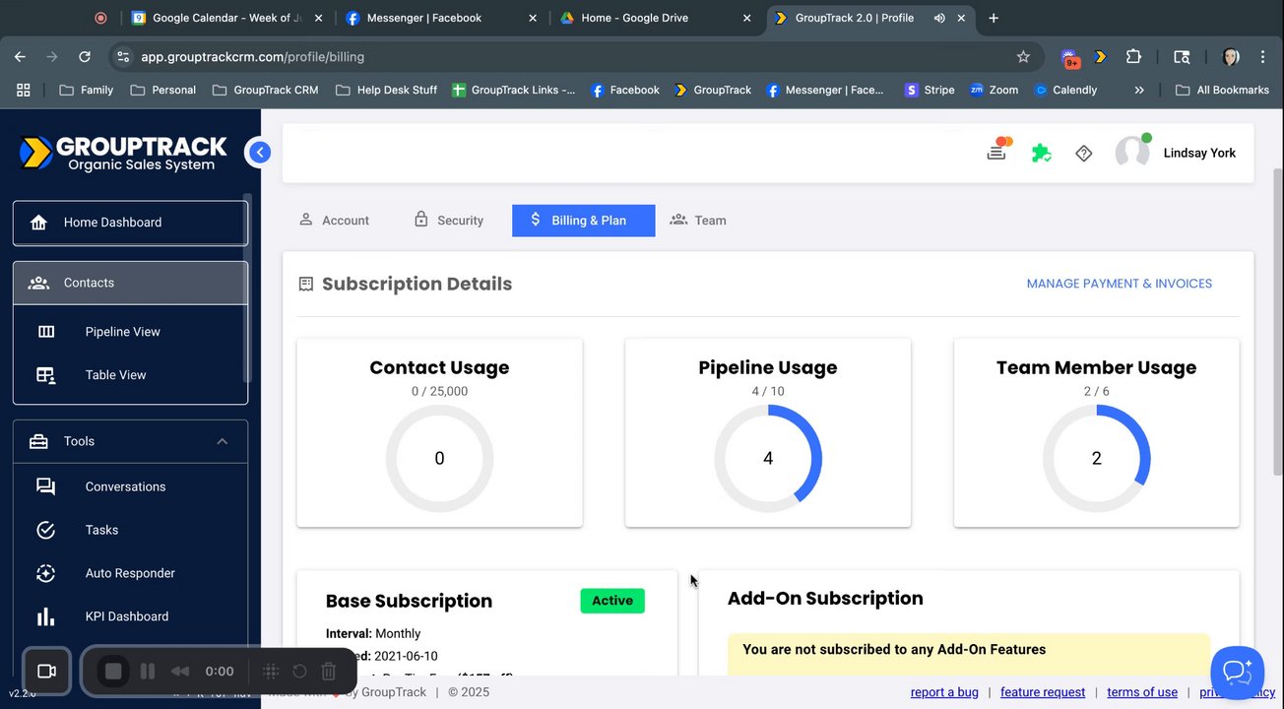Click the Auto Responder icon

(46, 573)
